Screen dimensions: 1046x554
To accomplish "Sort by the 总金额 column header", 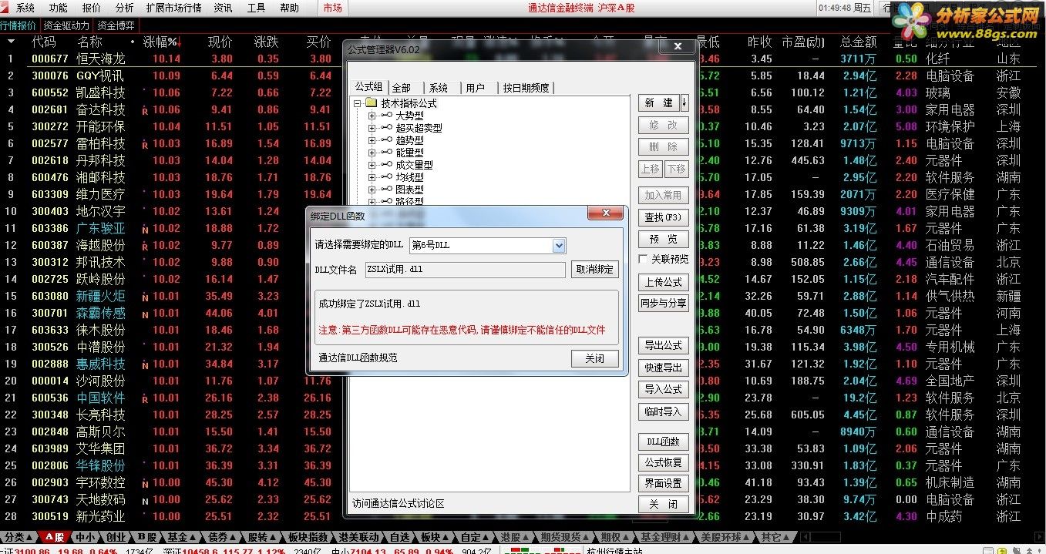I will pos(858,42).
